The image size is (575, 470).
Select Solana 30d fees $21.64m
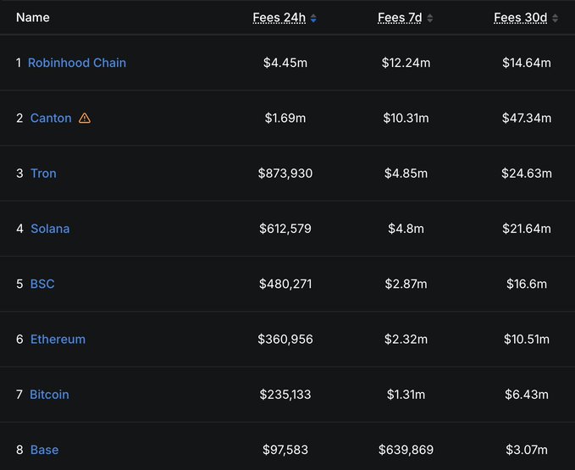click(x=527, y=229)
